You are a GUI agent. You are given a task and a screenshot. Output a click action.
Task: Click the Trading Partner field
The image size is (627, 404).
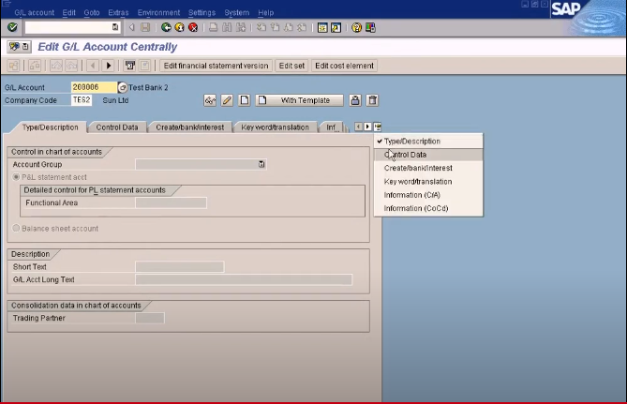[150, 318]
